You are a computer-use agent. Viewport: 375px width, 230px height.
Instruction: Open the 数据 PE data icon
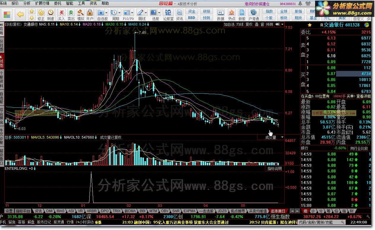[x=221, y=12]
